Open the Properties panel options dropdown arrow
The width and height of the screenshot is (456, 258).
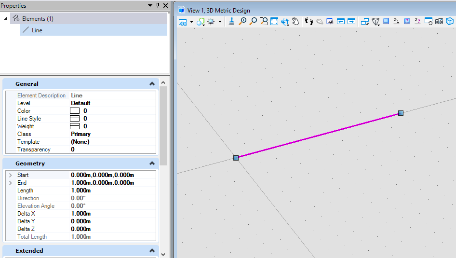click(150, 5)
